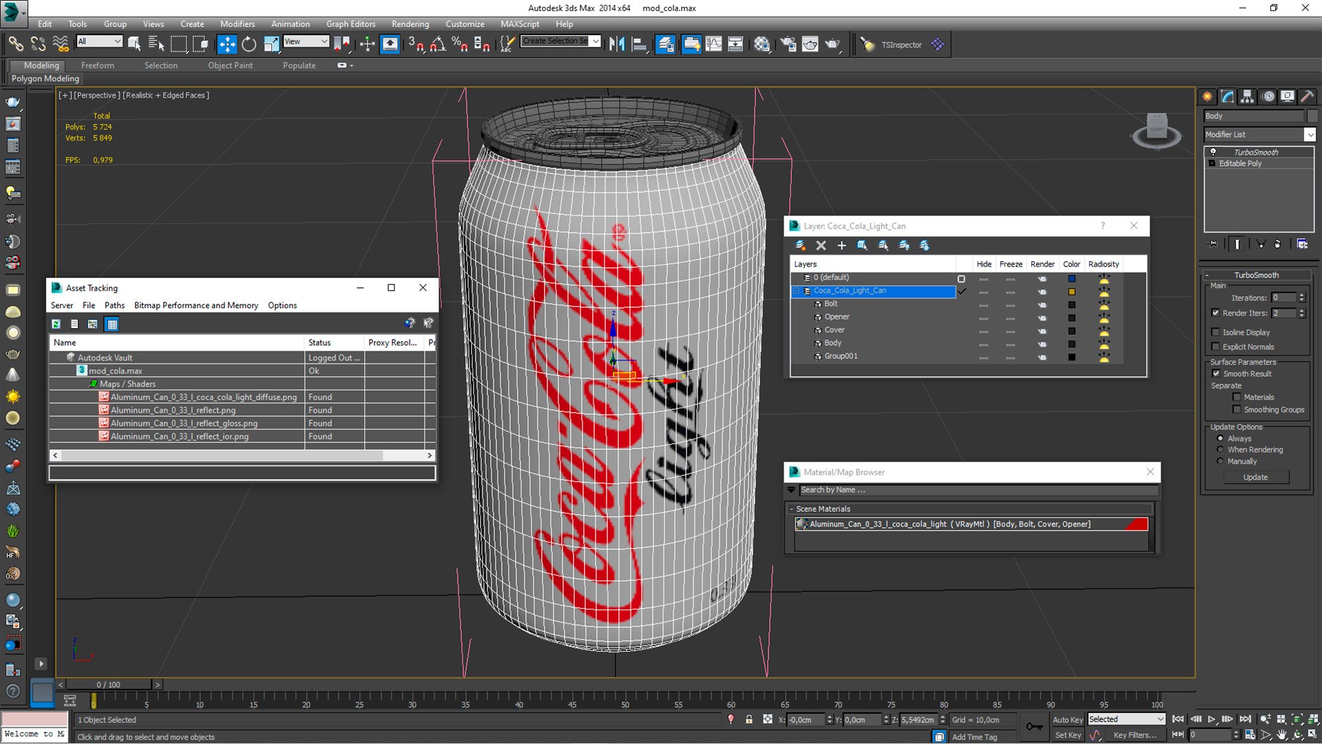Click the Key Filters button
The height and width of the screenshot is (744, 1322).
click(x=1135, y=735)
